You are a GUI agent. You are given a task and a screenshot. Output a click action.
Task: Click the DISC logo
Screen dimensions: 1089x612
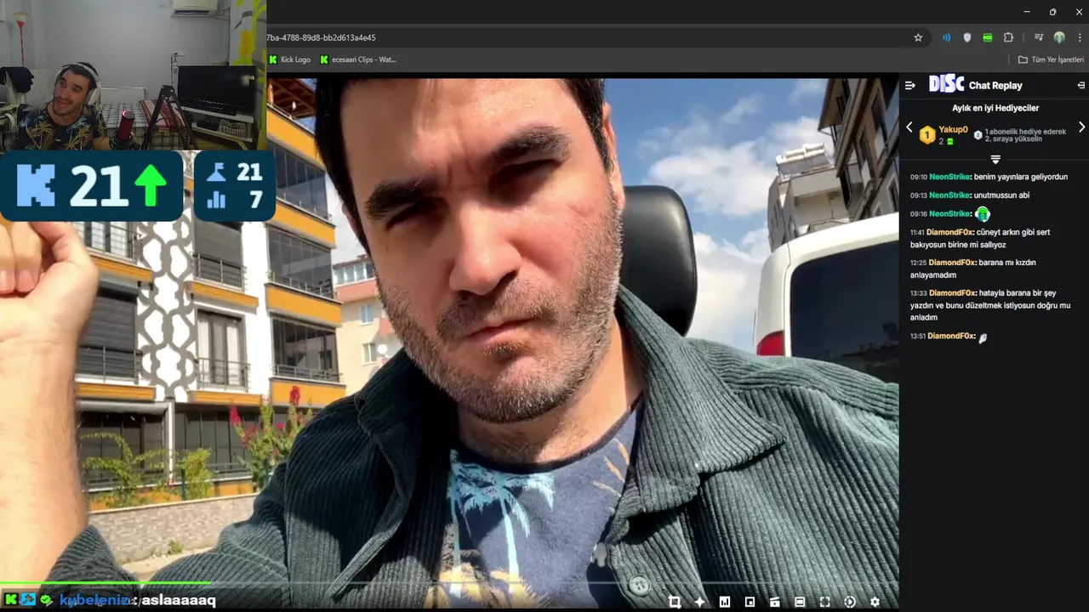(946, 84)
